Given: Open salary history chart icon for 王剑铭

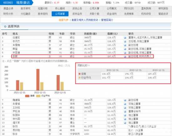Looking at the screenshot, I should point(125,108).
